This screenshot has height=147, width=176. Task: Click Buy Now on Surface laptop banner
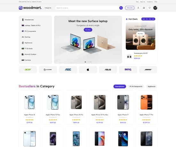(x=88, y=30)
